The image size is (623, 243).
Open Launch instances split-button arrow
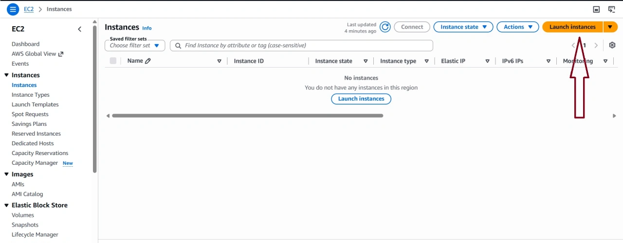(x=610, y=27)
